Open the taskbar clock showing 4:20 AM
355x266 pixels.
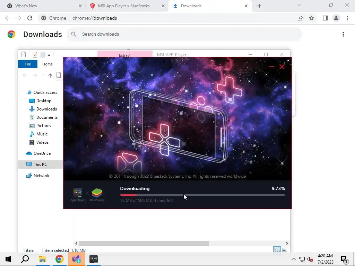pos(325,259)
